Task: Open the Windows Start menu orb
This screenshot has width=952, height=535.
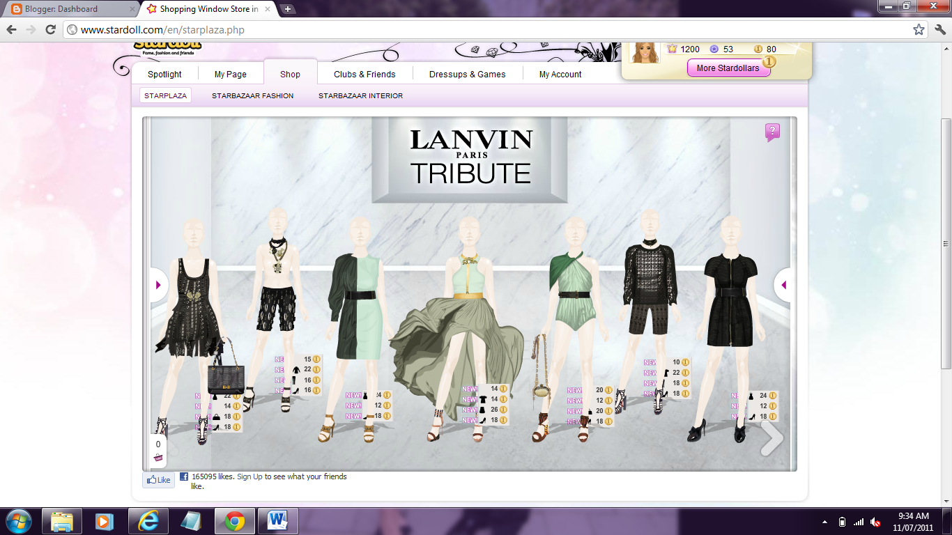Action: point(18,521)
